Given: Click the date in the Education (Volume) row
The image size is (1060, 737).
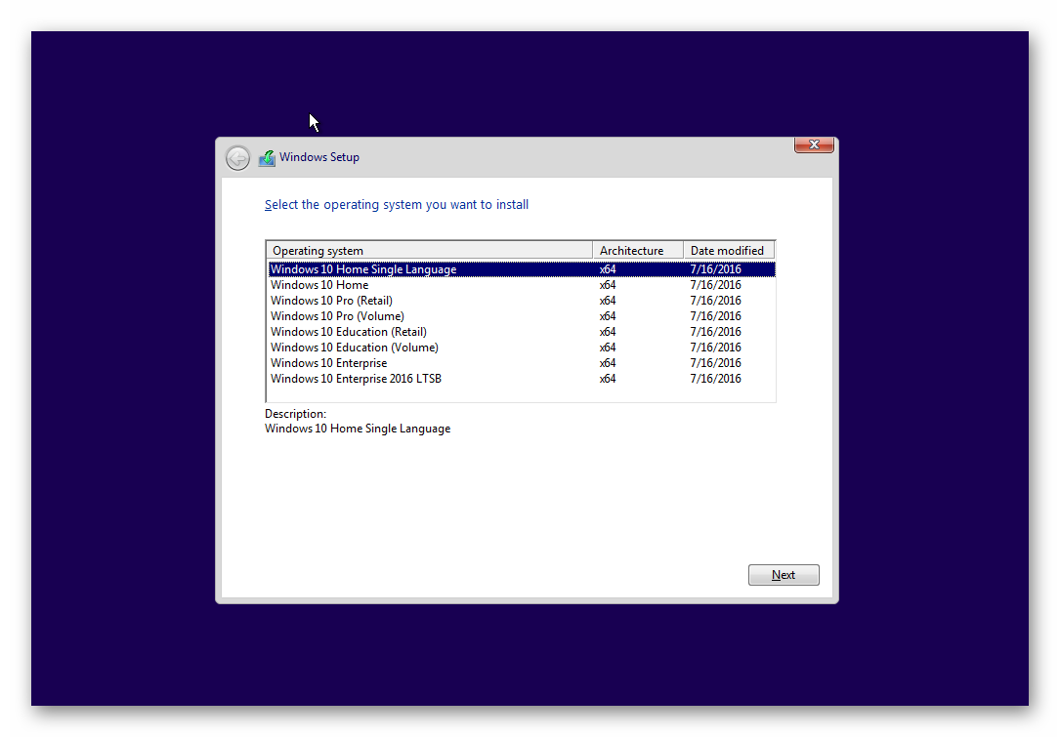Looking at the screenshot, I should (715, 348).
